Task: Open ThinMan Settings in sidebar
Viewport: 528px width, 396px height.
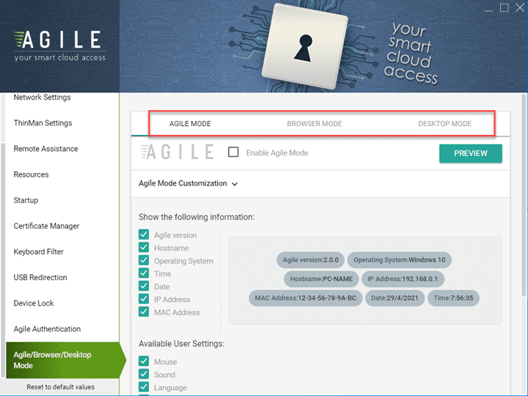Action: (x=43, y=123)
